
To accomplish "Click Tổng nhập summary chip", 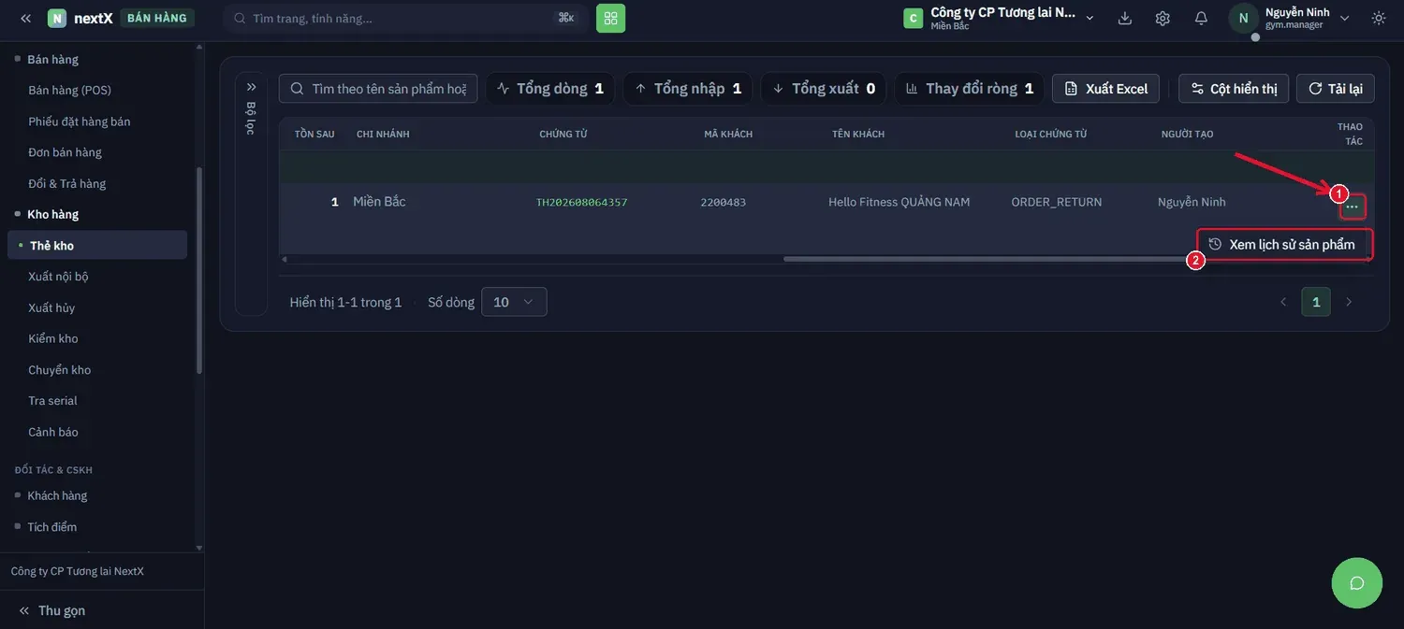I will [688, 89].
